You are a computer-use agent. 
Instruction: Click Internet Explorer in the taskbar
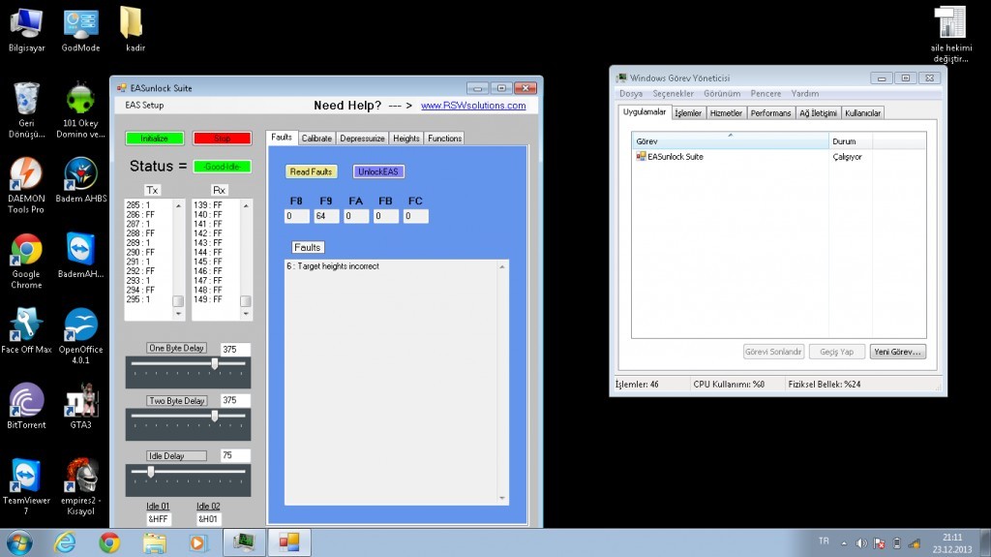(65, 542)
